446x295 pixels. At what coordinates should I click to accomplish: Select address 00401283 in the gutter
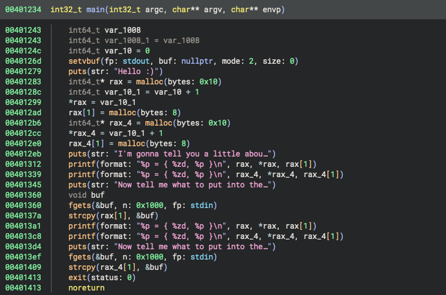click(23, 81)
